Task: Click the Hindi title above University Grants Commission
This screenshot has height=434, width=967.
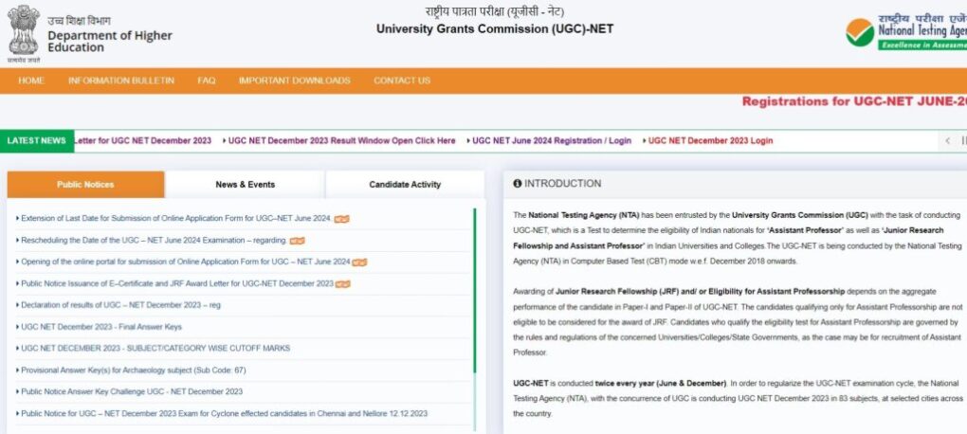Action: point(495,11)
